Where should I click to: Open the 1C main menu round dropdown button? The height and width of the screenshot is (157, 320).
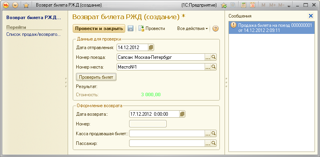point(15,5)
